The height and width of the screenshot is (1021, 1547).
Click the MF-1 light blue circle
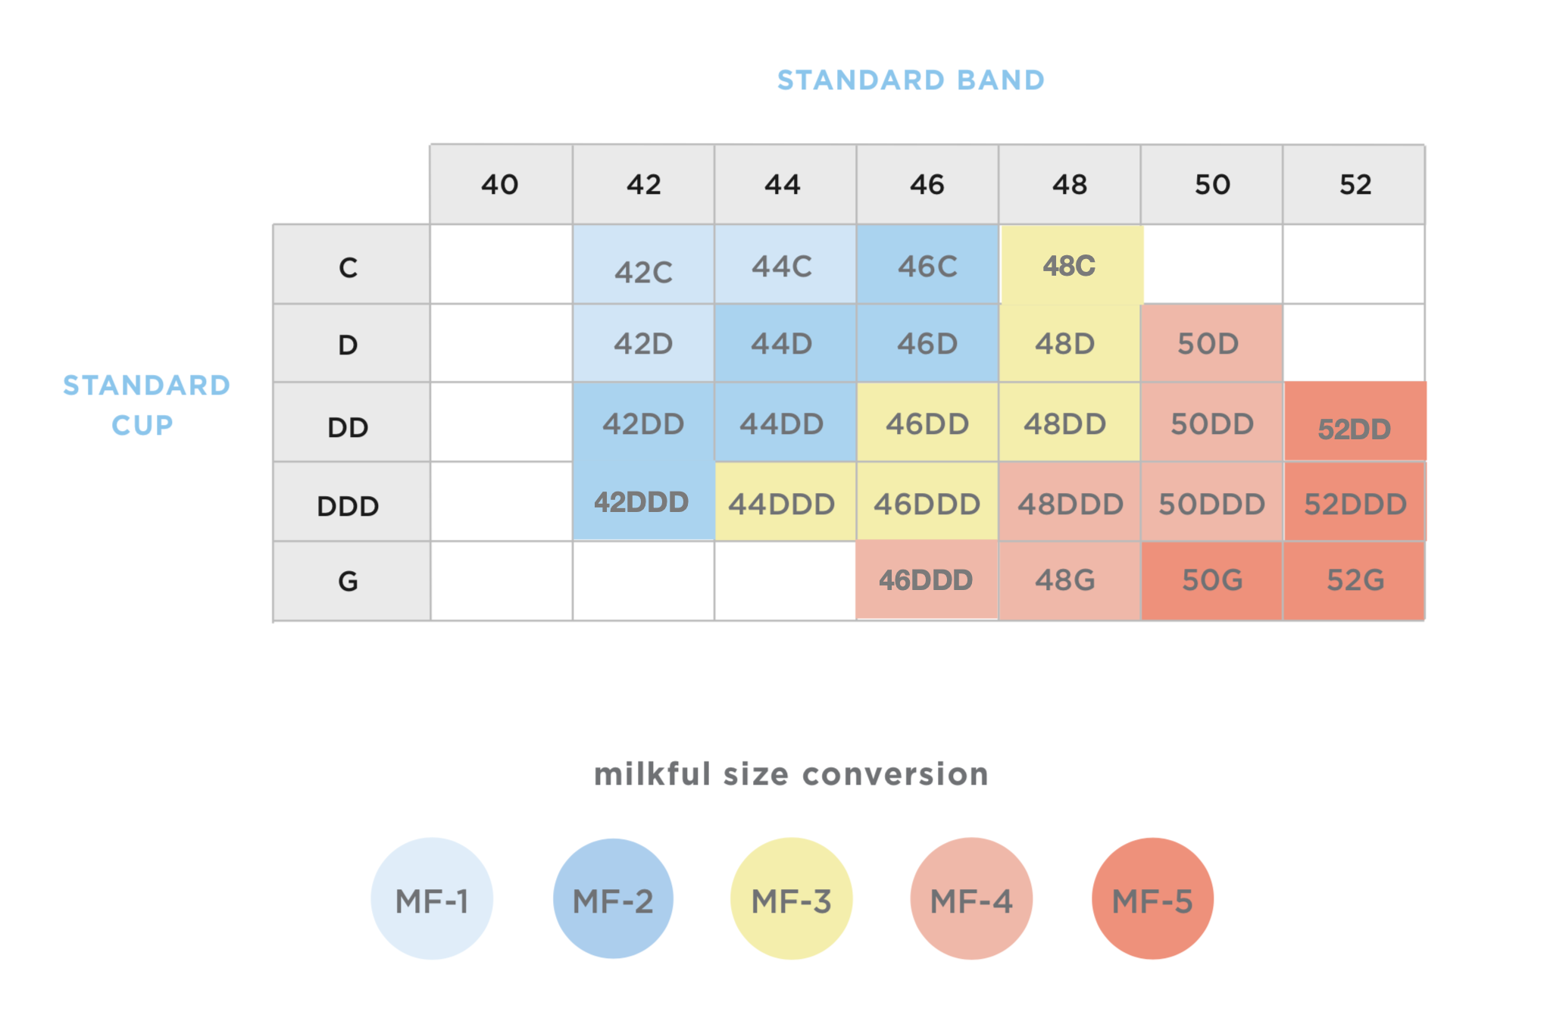[x=432, y=899]
